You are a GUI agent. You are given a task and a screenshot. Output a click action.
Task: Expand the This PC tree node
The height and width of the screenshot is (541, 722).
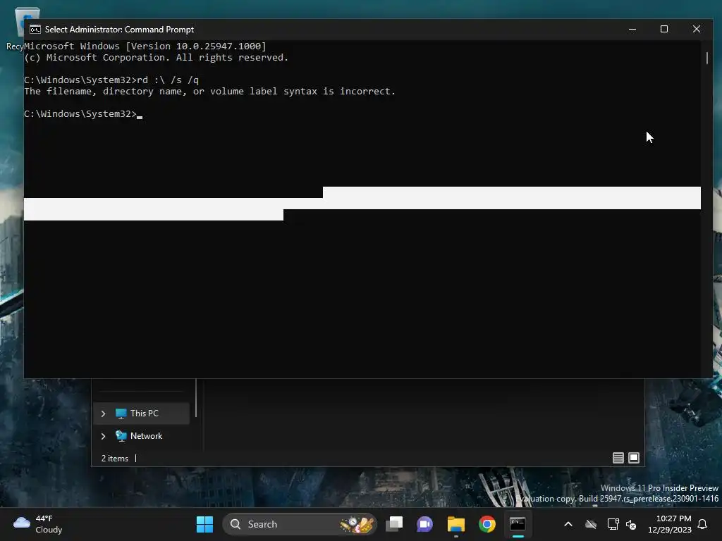point(103,413)
